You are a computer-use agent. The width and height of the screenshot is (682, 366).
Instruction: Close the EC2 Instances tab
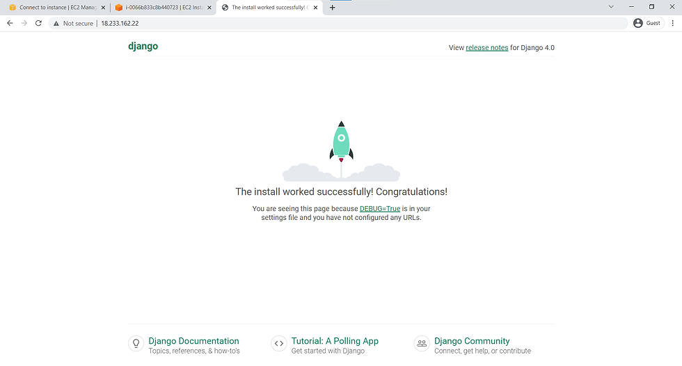click(209, 8)
